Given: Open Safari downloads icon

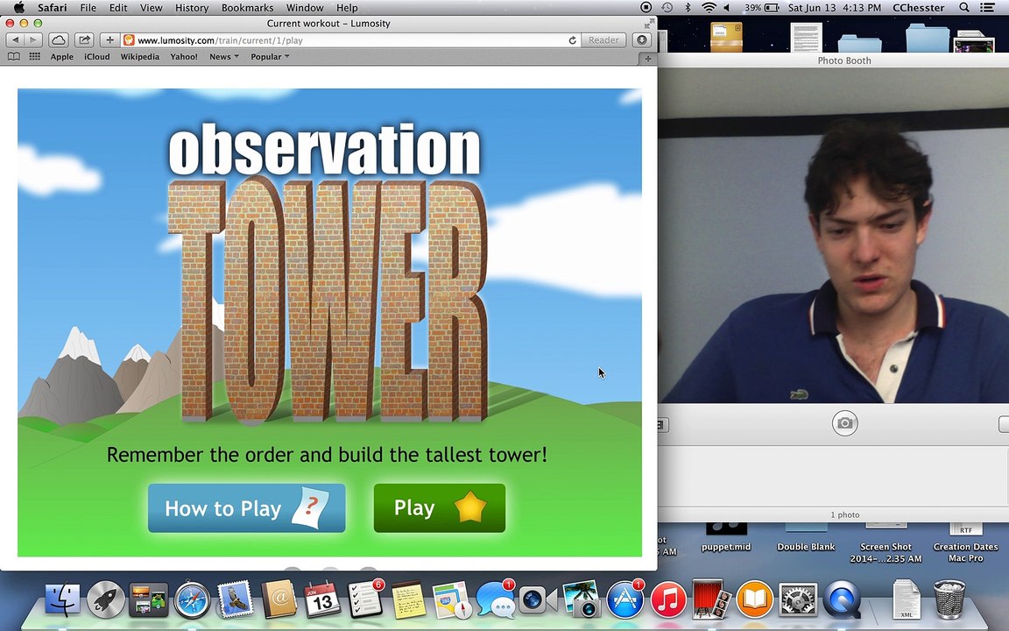Looking at the screenshot, I should click(x=641, y=40).
